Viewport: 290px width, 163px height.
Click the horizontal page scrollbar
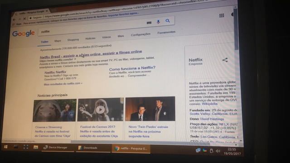140,143
